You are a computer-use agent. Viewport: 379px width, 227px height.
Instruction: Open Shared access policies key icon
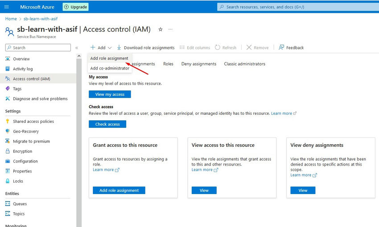8,122
